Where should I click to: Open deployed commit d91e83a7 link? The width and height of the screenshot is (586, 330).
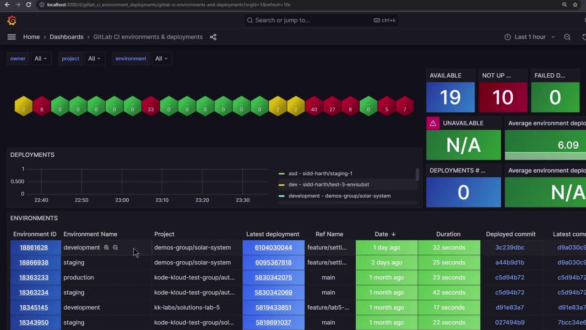click(x=510, y=308)
